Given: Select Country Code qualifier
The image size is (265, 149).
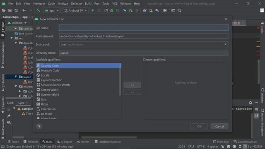Looking at the screenshot, I should click(78, 65).
